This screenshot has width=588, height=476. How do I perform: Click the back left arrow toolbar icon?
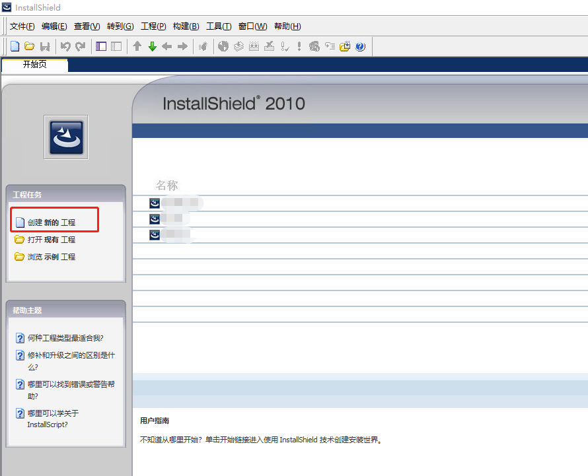tap(167, 46)
